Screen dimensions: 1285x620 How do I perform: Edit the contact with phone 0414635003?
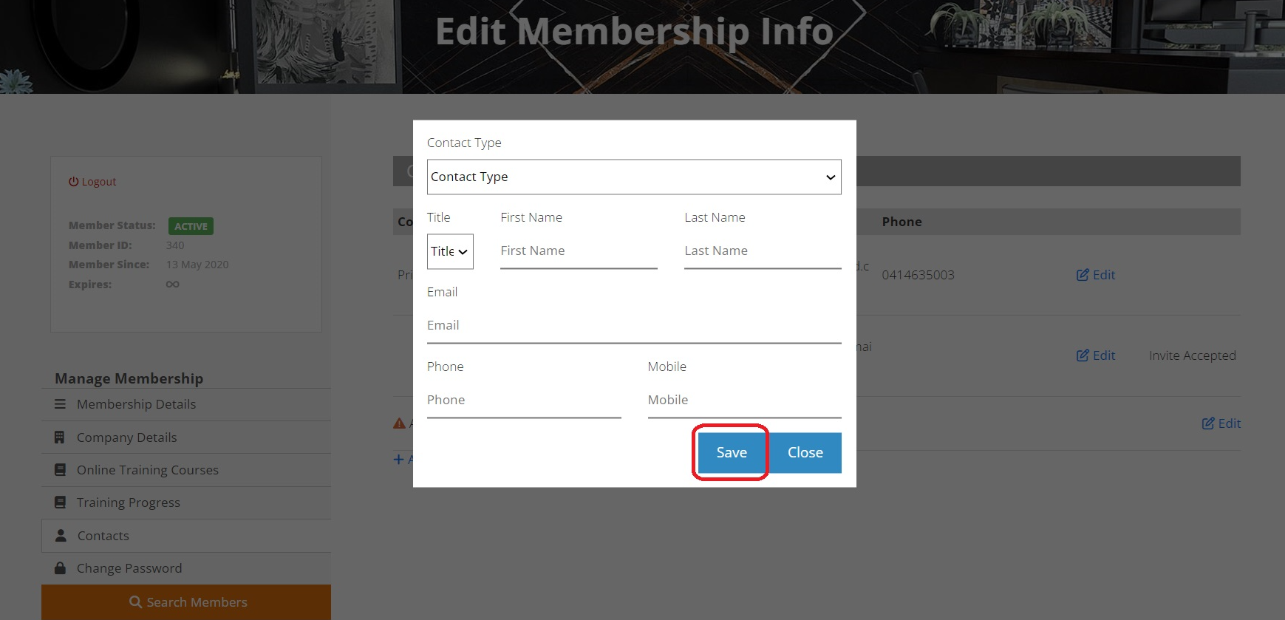pyautogui.click(x=1096, y=275)
